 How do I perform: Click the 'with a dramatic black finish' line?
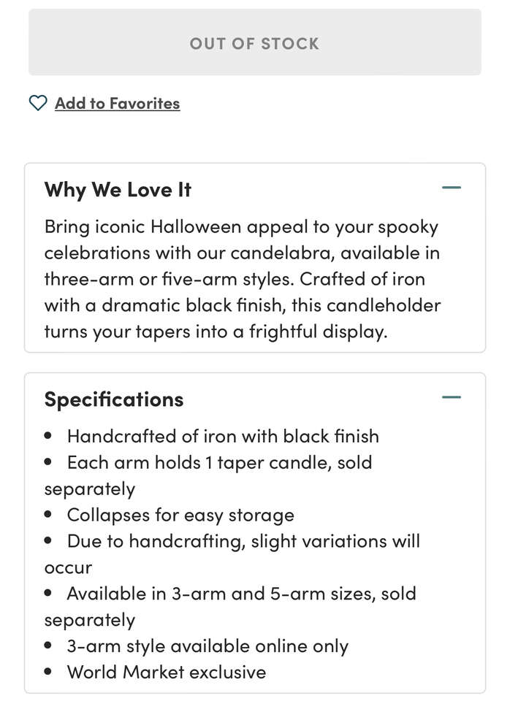point(243,305)
